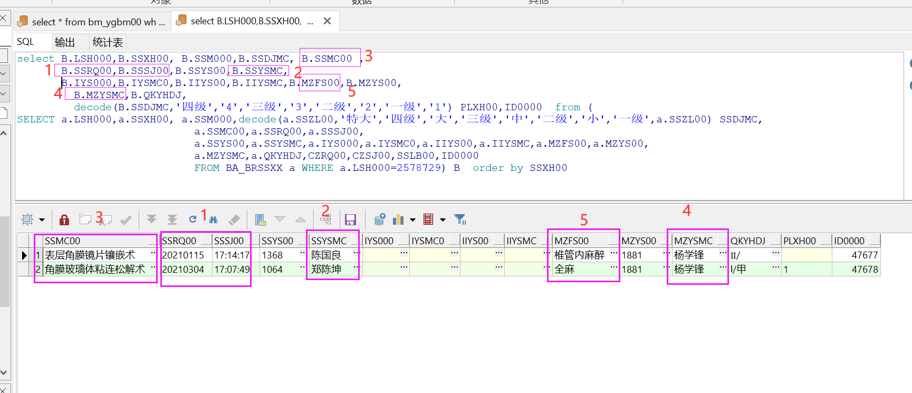Toggle single record view tree icon

pyautogui.click(x=325, y=219)
